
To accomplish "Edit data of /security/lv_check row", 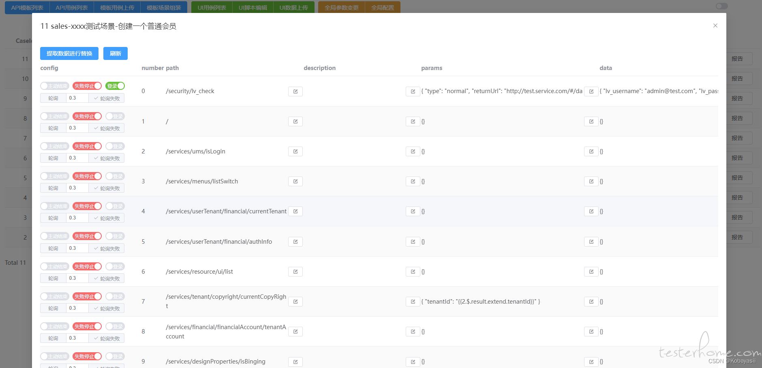I will click(x=591, y=91).
